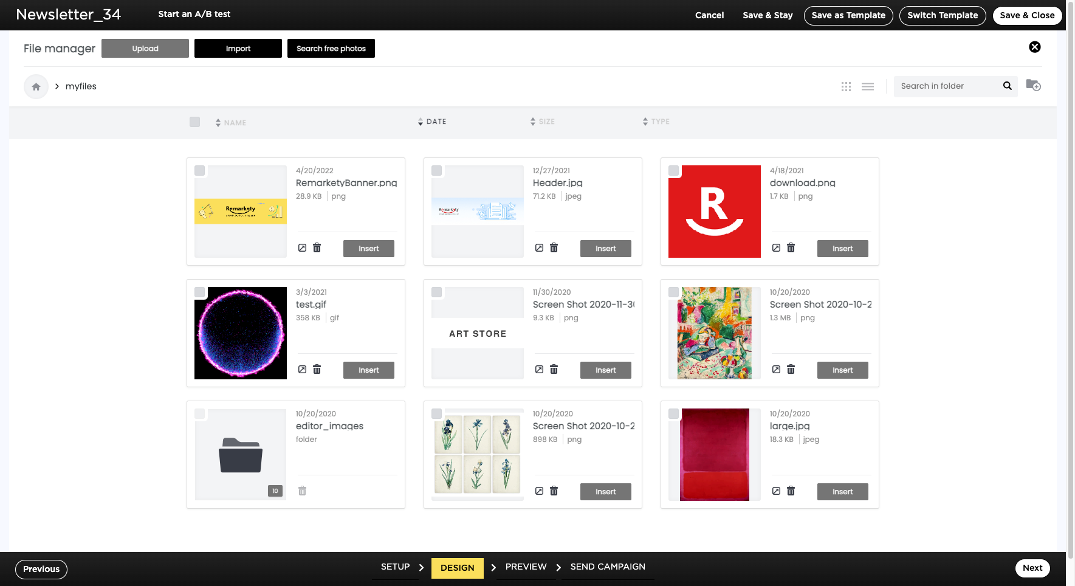Select the test.gif checkbox

(199, 292)
